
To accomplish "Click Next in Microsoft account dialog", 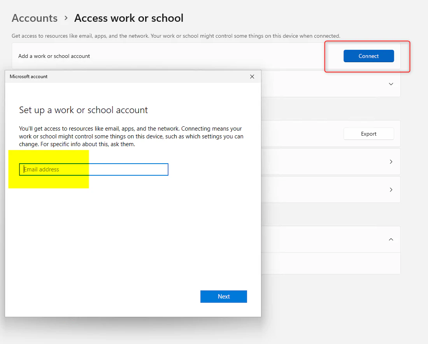I will pos(224,296).
